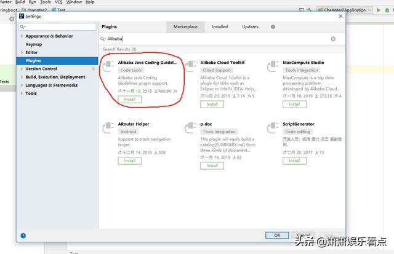
Task: Switch to the Installed tab
Action: (220, 26)
